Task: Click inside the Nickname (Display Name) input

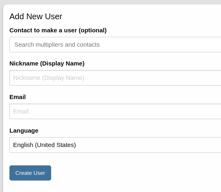Action: coord(115,78)
